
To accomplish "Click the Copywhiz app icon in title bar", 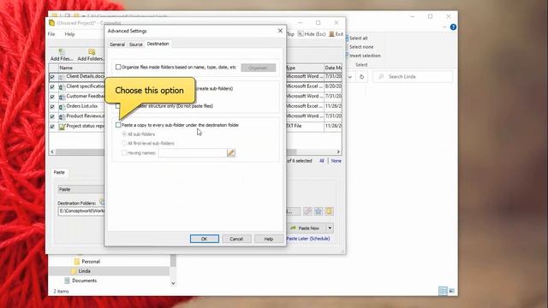I will [51, 23].
